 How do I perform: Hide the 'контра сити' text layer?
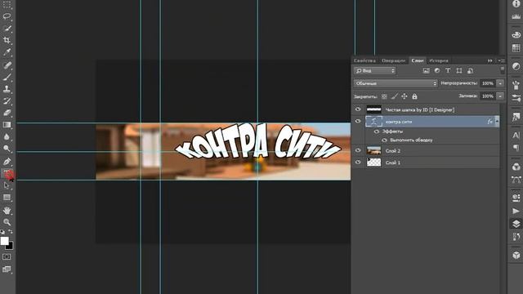coord(358,122)
